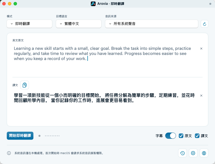The height and width of the screenshot is (164, 215).
Task: Click the yellow macOS minimize button
Action: tap(10, 4)
